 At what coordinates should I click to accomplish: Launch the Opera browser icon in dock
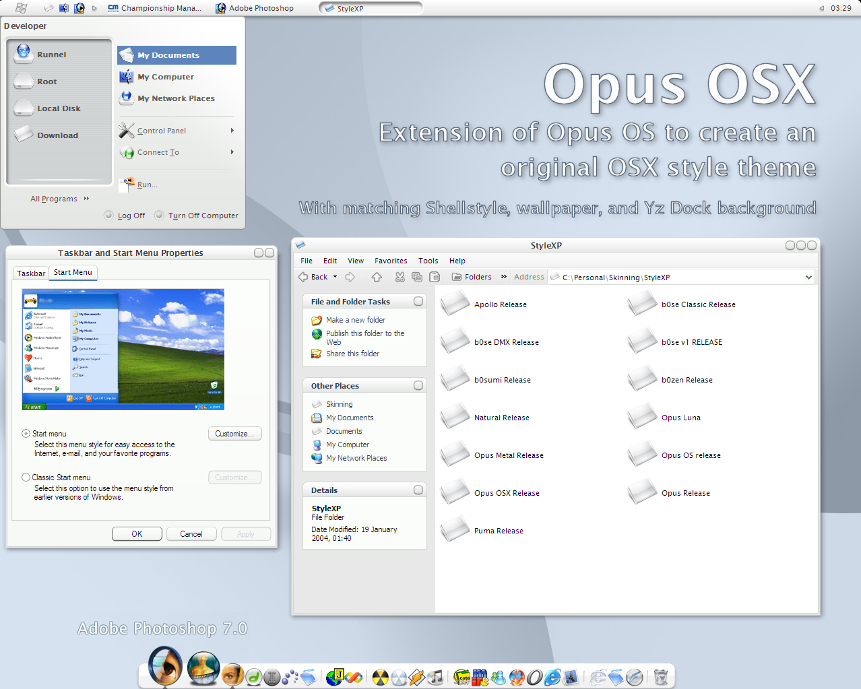[534, 677]
